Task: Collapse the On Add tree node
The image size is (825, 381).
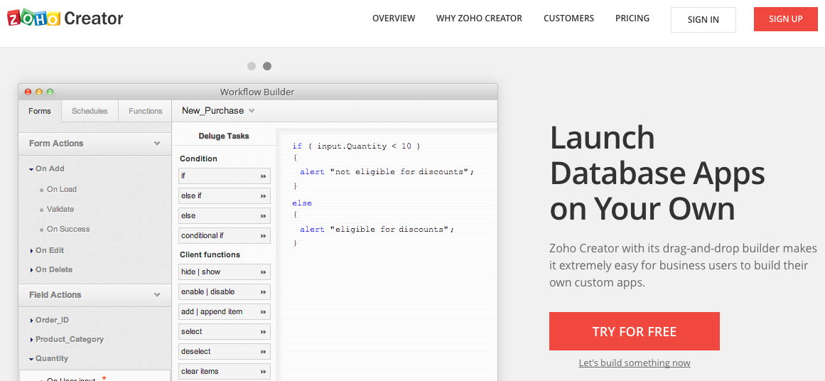Action: (x=32, y=169)
